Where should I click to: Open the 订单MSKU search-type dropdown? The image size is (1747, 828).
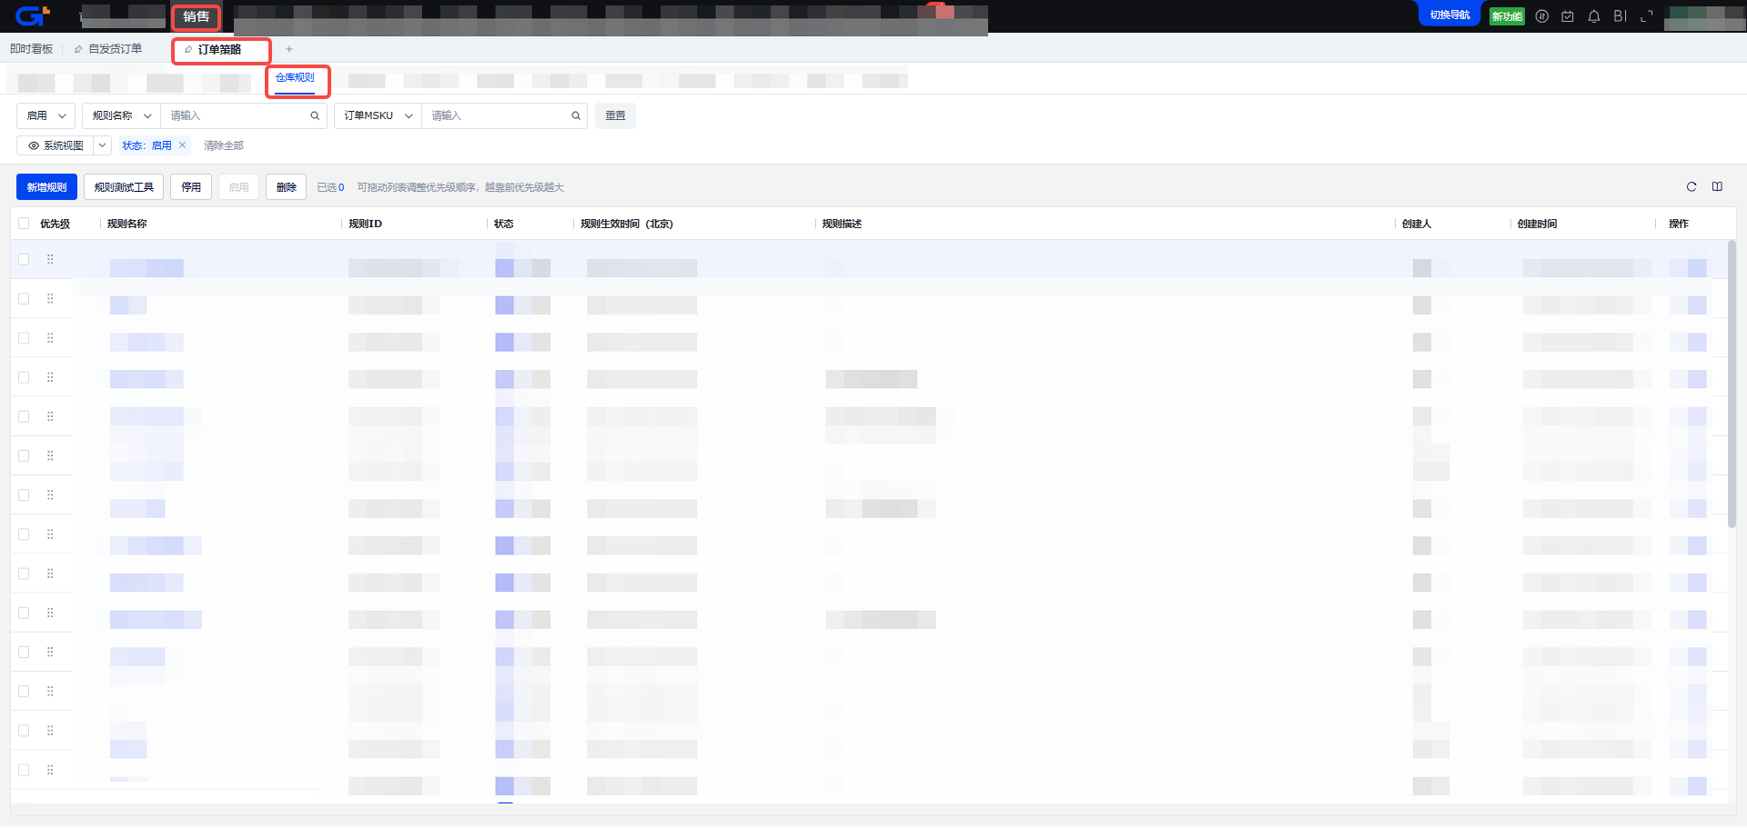click(379, 115)
